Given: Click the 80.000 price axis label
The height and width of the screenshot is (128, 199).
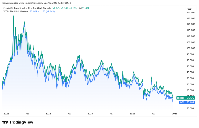Looking at the screenshot, I should point(190,73).
